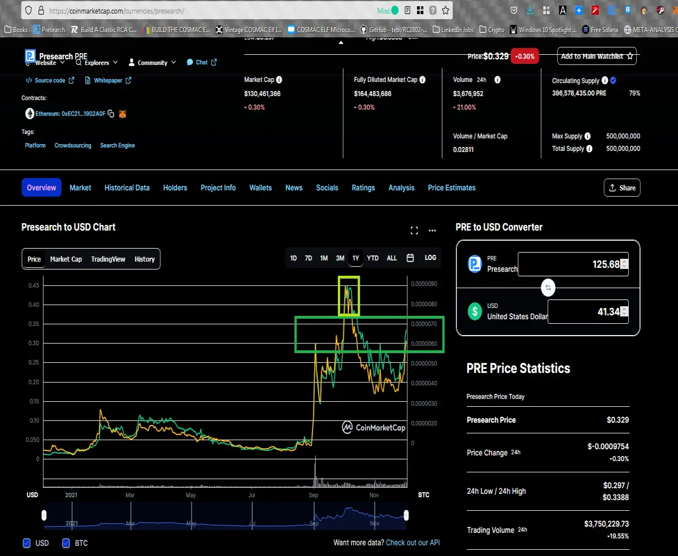Set chart range to ALL
This screenshot has width=678, height=556.
click(x=392, y=258)
